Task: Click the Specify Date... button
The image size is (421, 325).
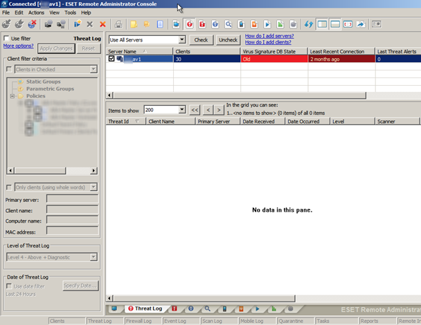Action: click(x=80, y=286)
